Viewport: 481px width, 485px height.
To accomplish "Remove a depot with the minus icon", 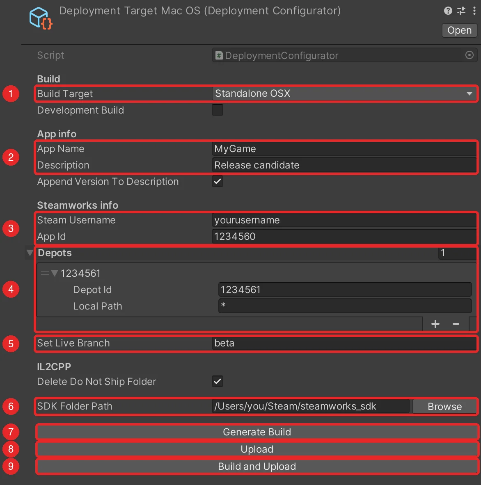I will click(x=456, y=324).
